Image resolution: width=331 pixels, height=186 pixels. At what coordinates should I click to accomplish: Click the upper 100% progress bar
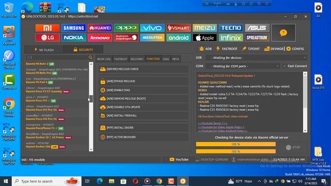(x=236, y=144)
